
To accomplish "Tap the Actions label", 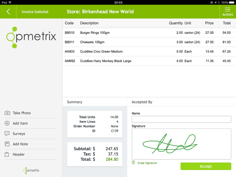I will point(227,15).
